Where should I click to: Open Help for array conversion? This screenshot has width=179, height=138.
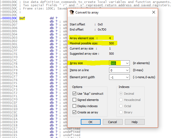point(134,122)
